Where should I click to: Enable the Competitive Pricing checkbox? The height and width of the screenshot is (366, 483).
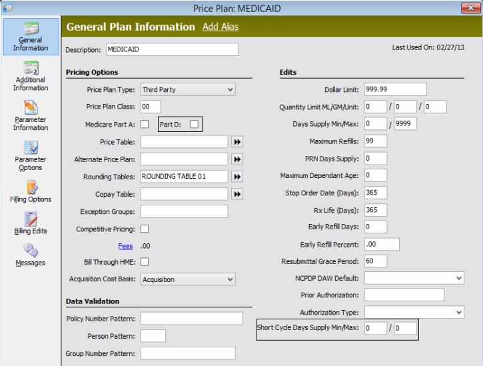(145, 229)
